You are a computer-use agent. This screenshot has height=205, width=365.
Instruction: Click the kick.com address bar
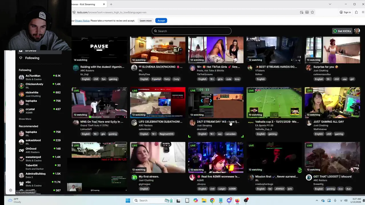click(185, 12)
